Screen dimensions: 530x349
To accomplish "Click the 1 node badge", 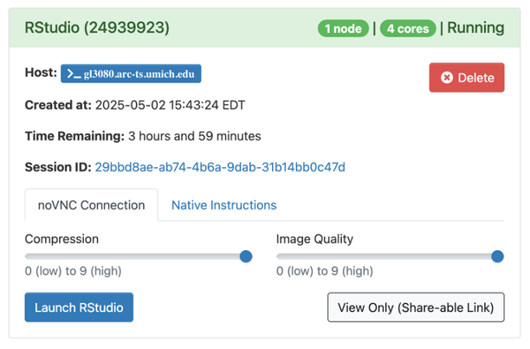I will coord(343,28).
